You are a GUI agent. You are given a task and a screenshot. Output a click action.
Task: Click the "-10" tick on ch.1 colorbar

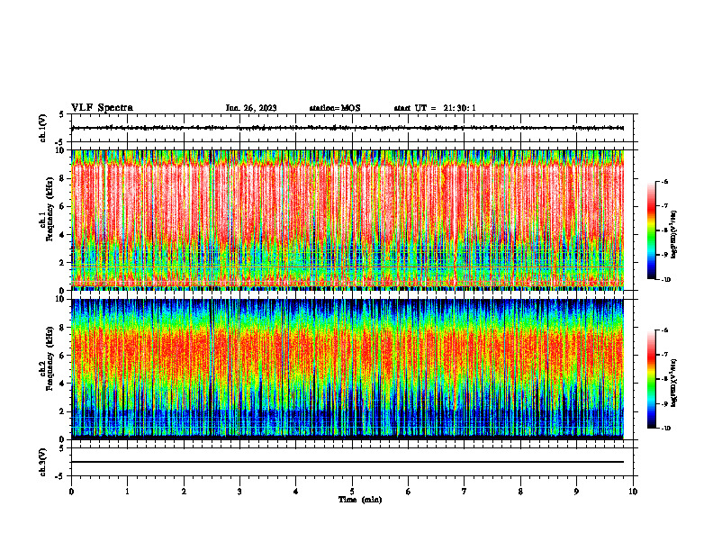click(x=666, y=280)
